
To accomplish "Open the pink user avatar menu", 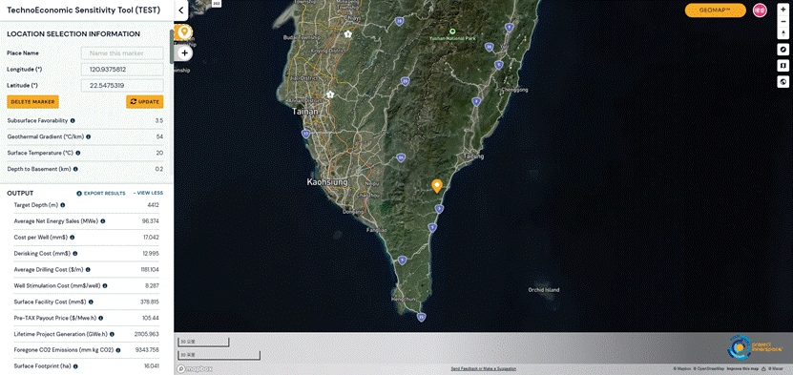I will pos(760,10).
